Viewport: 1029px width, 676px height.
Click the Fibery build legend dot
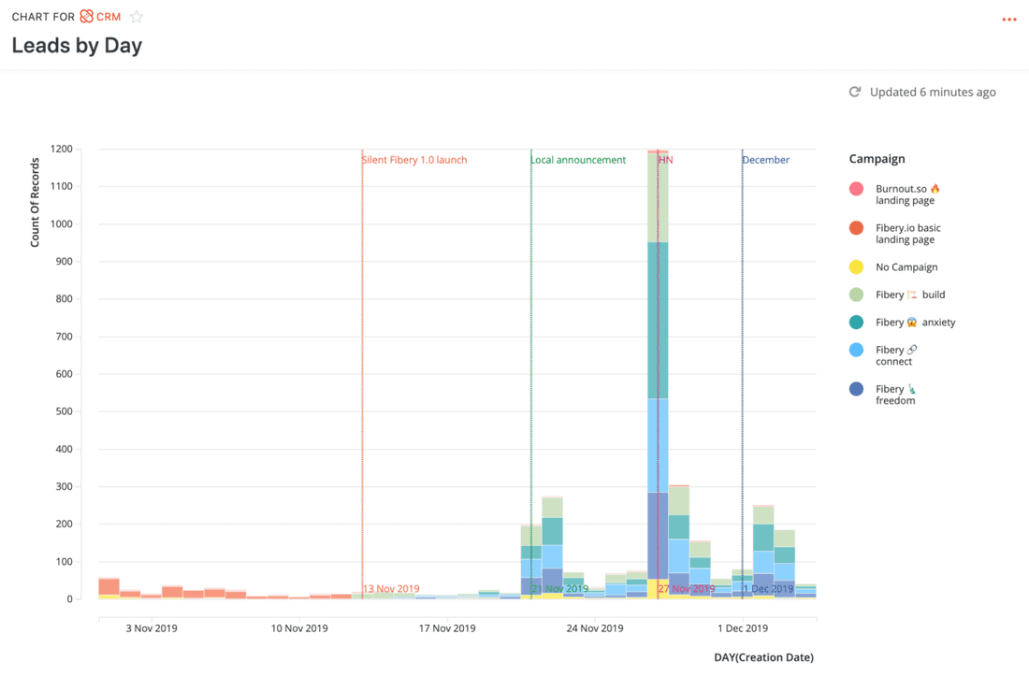[855, 294]
